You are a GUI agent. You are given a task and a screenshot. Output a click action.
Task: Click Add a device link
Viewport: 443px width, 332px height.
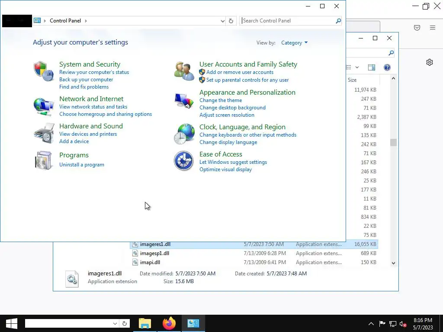[x=74, y=141]
